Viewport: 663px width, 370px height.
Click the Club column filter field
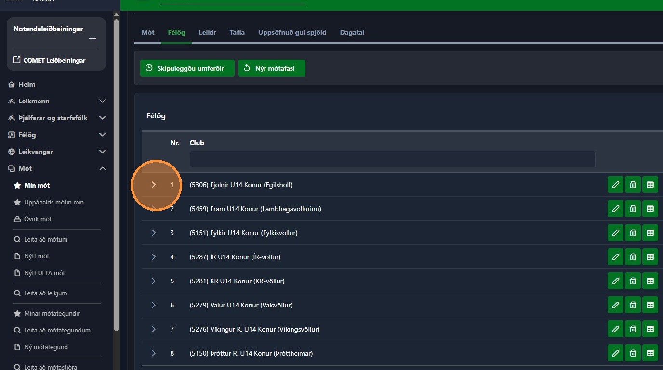392,159
